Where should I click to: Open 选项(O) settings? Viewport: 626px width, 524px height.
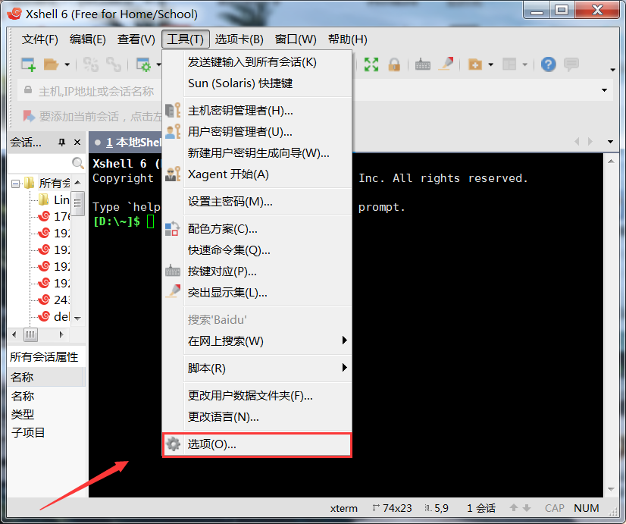[x=257, y=444]
